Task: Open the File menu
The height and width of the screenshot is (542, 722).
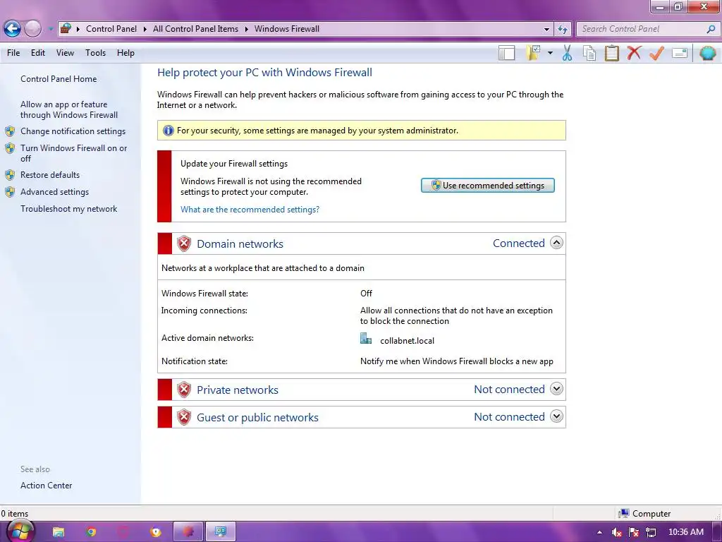Action: (x=13, y=53)
